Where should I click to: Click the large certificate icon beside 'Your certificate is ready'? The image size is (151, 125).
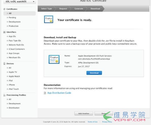(49, 19)
